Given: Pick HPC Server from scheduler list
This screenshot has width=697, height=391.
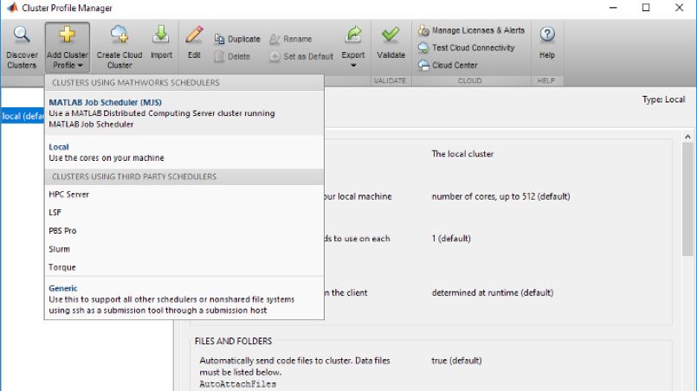Looking at the screenshot, I should coord(69,195).
